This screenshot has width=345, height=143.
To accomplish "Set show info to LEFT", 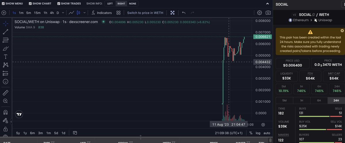I will tap(110, 4).
